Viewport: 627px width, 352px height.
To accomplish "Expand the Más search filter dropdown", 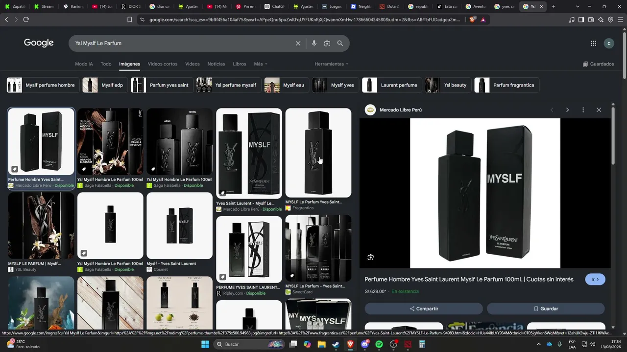I will pyautogui.click(x=261, y=64).
